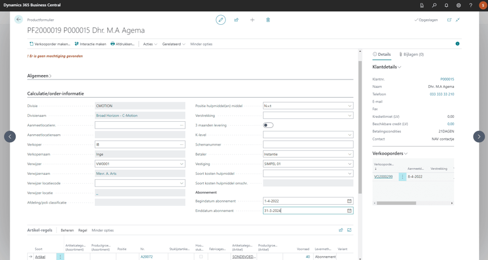Click Minder opties on the action bar
The height and width of the screenshot is (260, 488).
pyautogui.click(x=202, y=44)
